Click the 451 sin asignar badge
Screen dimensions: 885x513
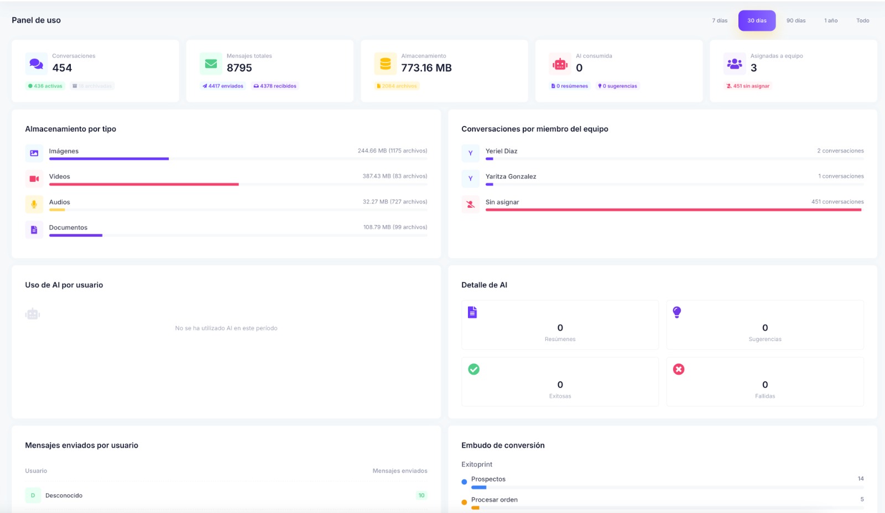tap(748, 86)
